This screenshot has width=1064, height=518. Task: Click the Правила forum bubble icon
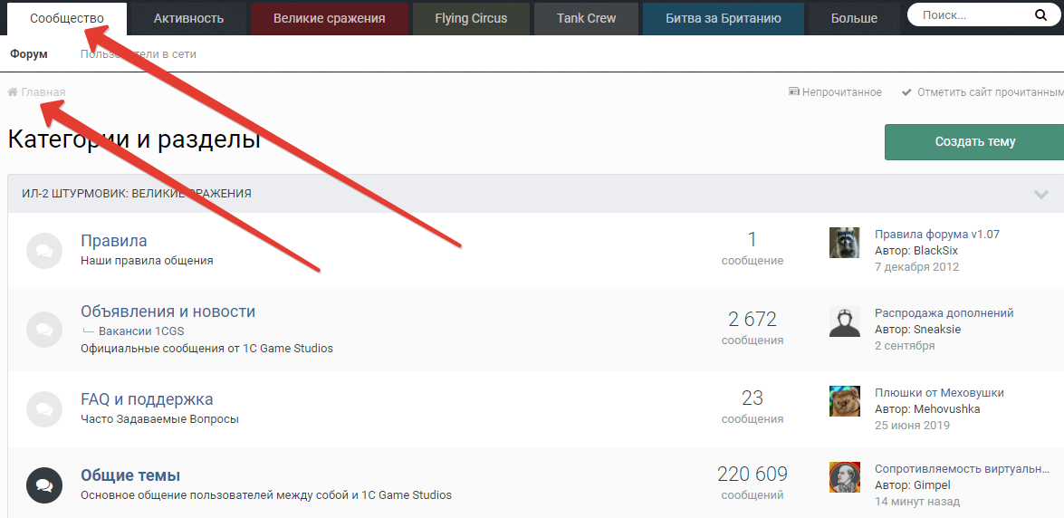(x=43, y=251)
